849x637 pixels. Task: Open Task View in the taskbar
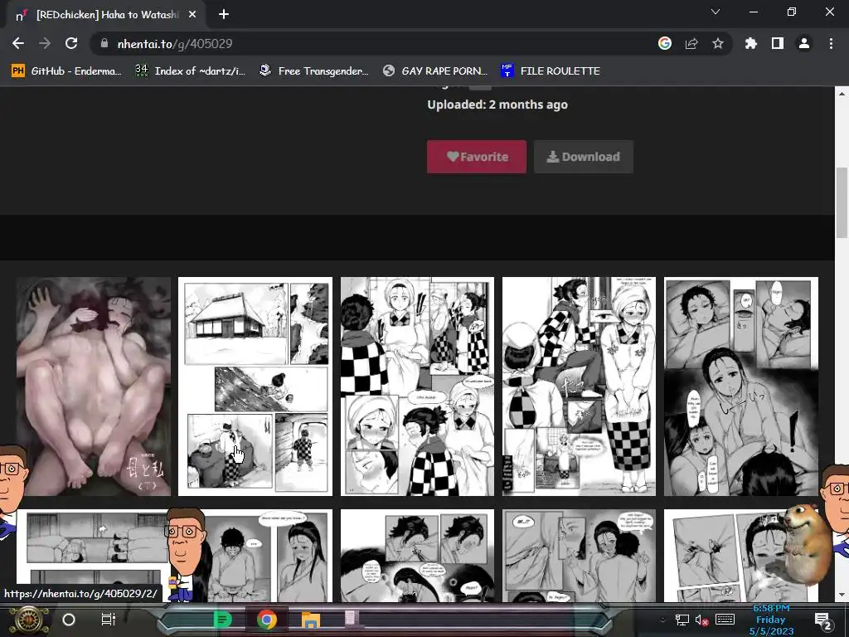pyautogui.click(x=109, y=619)
